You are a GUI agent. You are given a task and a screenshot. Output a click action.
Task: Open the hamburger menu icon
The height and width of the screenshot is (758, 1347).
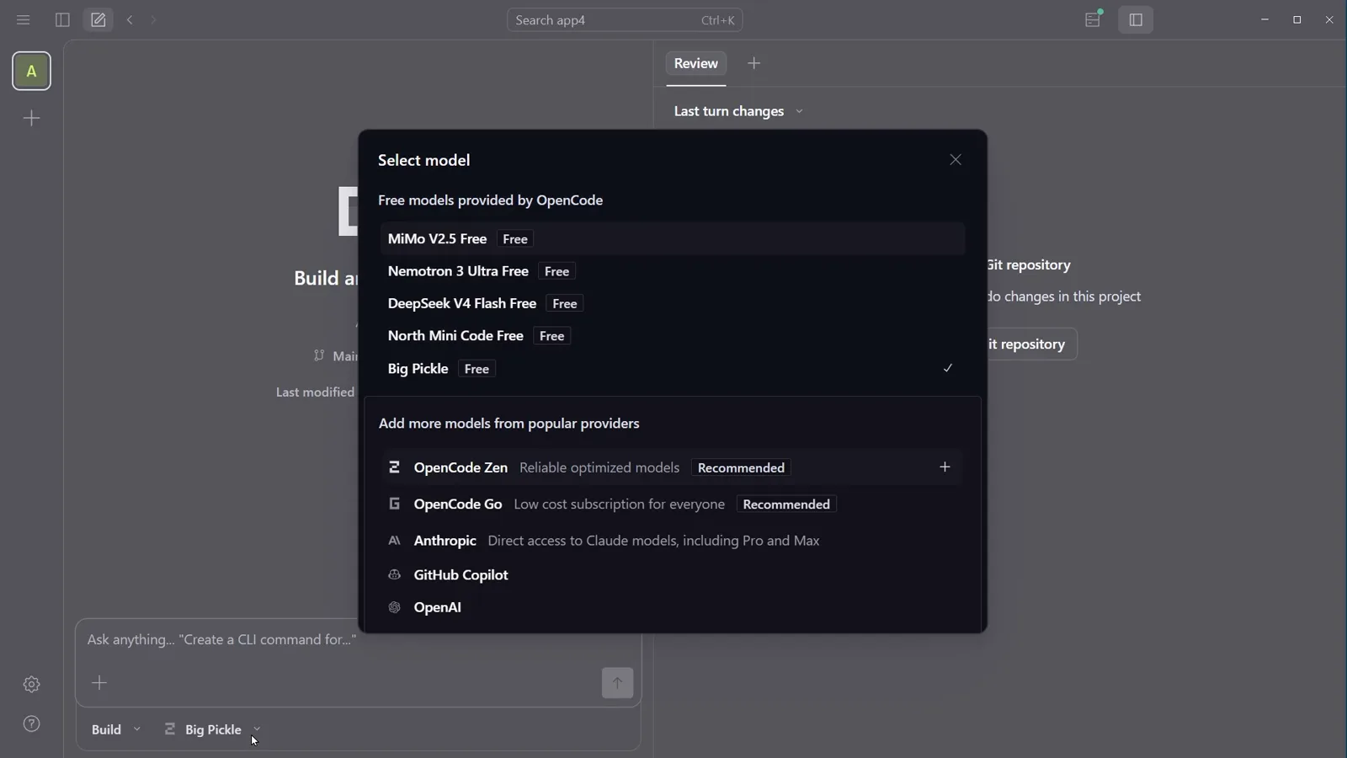24,19
